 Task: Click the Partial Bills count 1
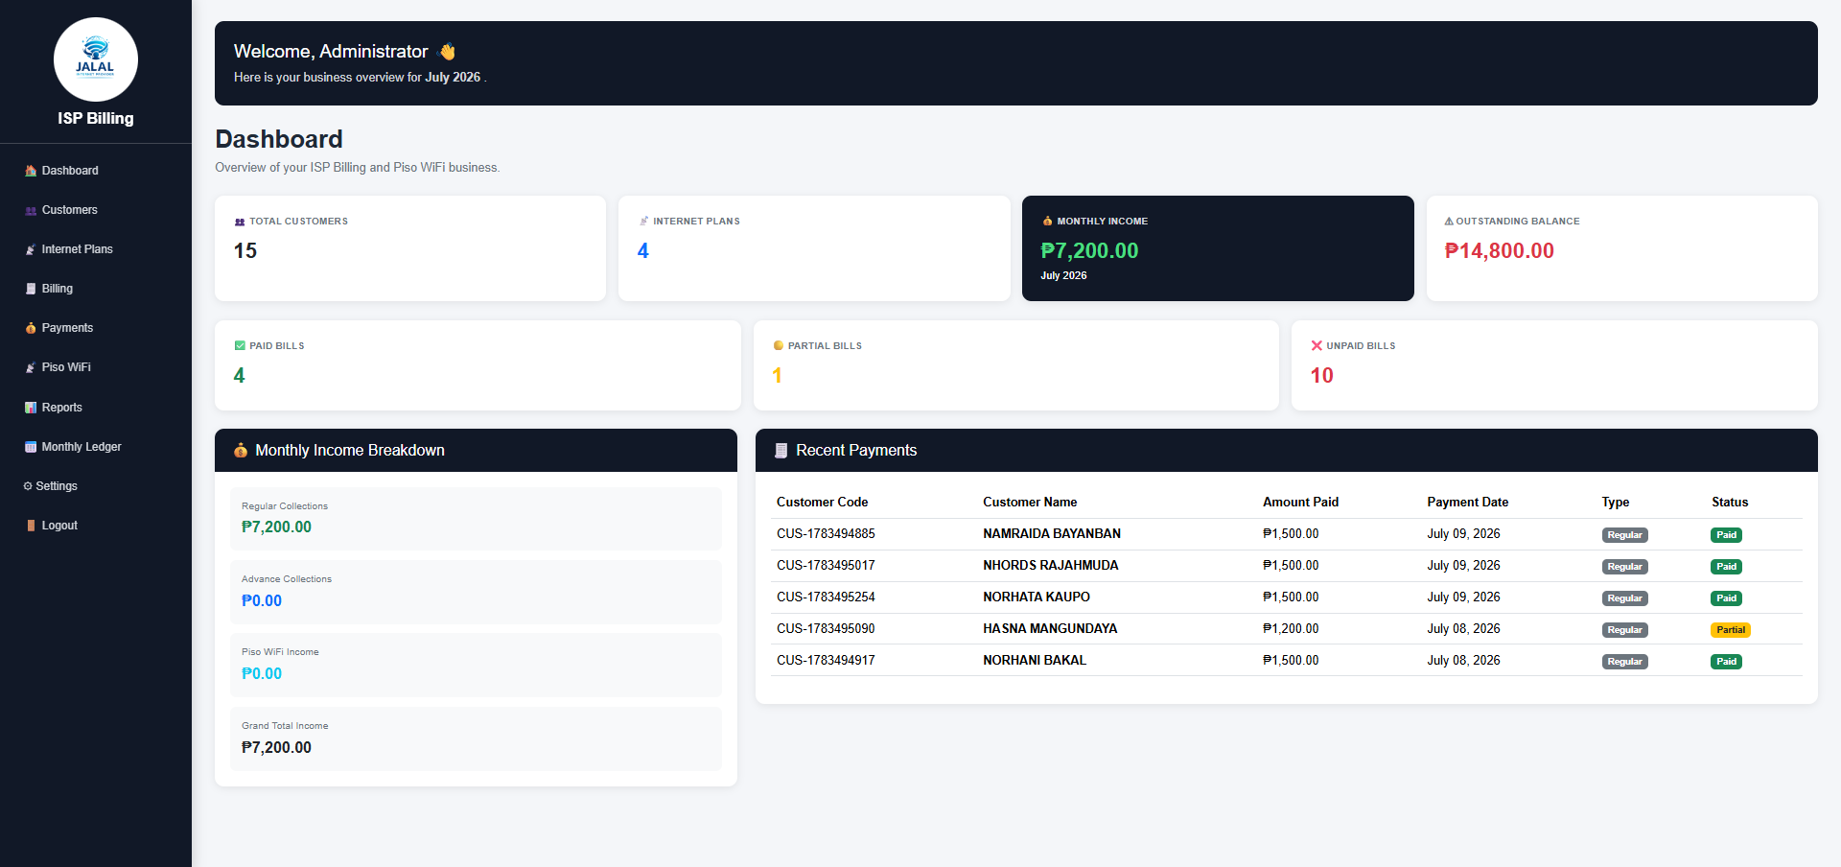(x=778, y=376)
